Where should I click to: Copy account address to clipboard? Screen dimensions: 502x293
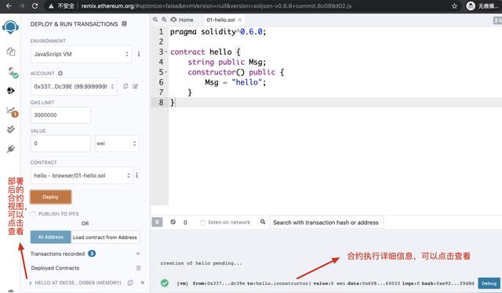125,86
